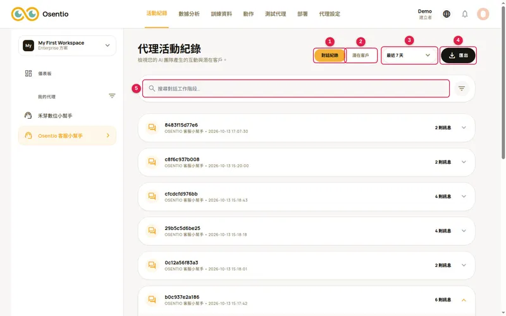Screen dimensions: 506x316
Task: Collapse session b0c937e2a186 chevron
Action: click(x=464, y=300)
